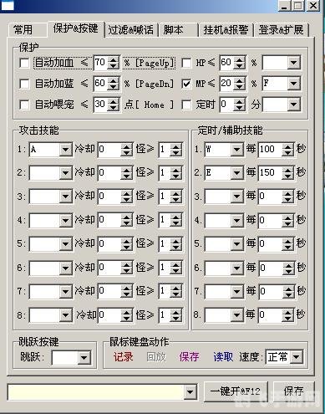The width and height of the screenshot is (325, 414).
Task: Select the 保护&按键 tab
Action: (x=76, y=28)
